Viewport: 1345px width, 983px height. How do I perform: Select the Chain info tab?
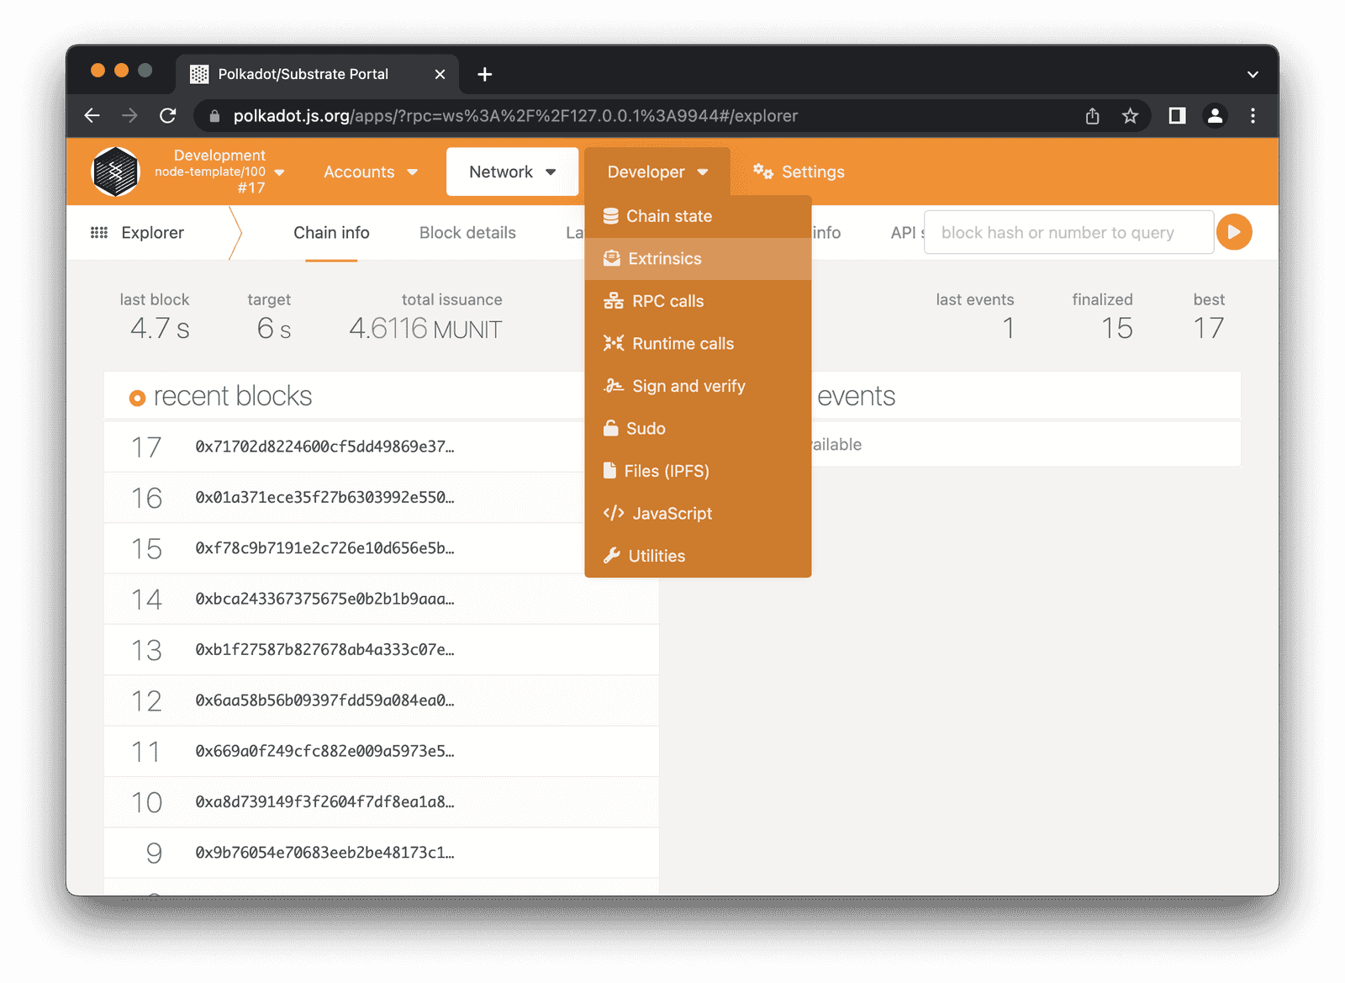tap(331, 232)
